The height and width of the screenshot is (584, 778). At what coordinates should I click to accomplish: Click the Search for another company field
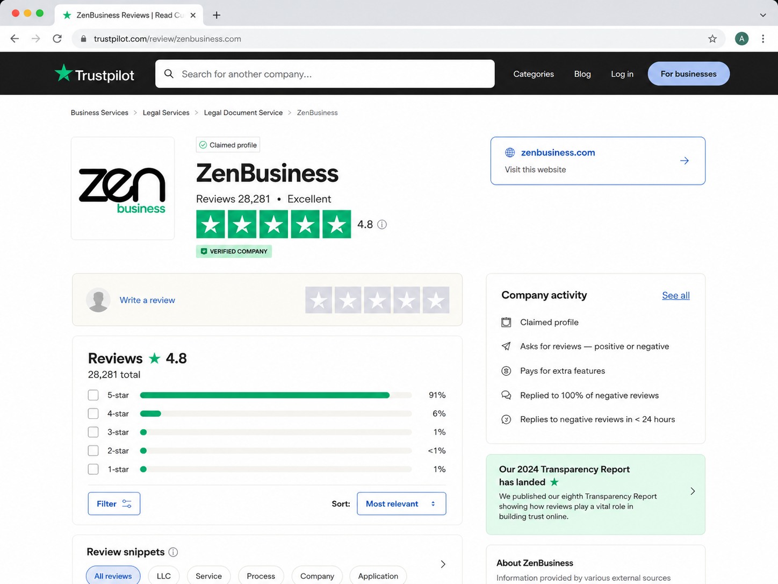coord(325,74)
